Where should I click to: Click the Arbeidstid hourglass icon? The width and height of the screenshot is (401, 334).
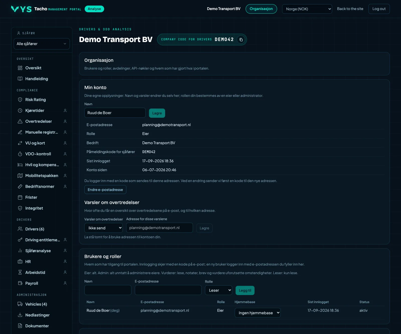pyautogui.click(x=20, y=272)
